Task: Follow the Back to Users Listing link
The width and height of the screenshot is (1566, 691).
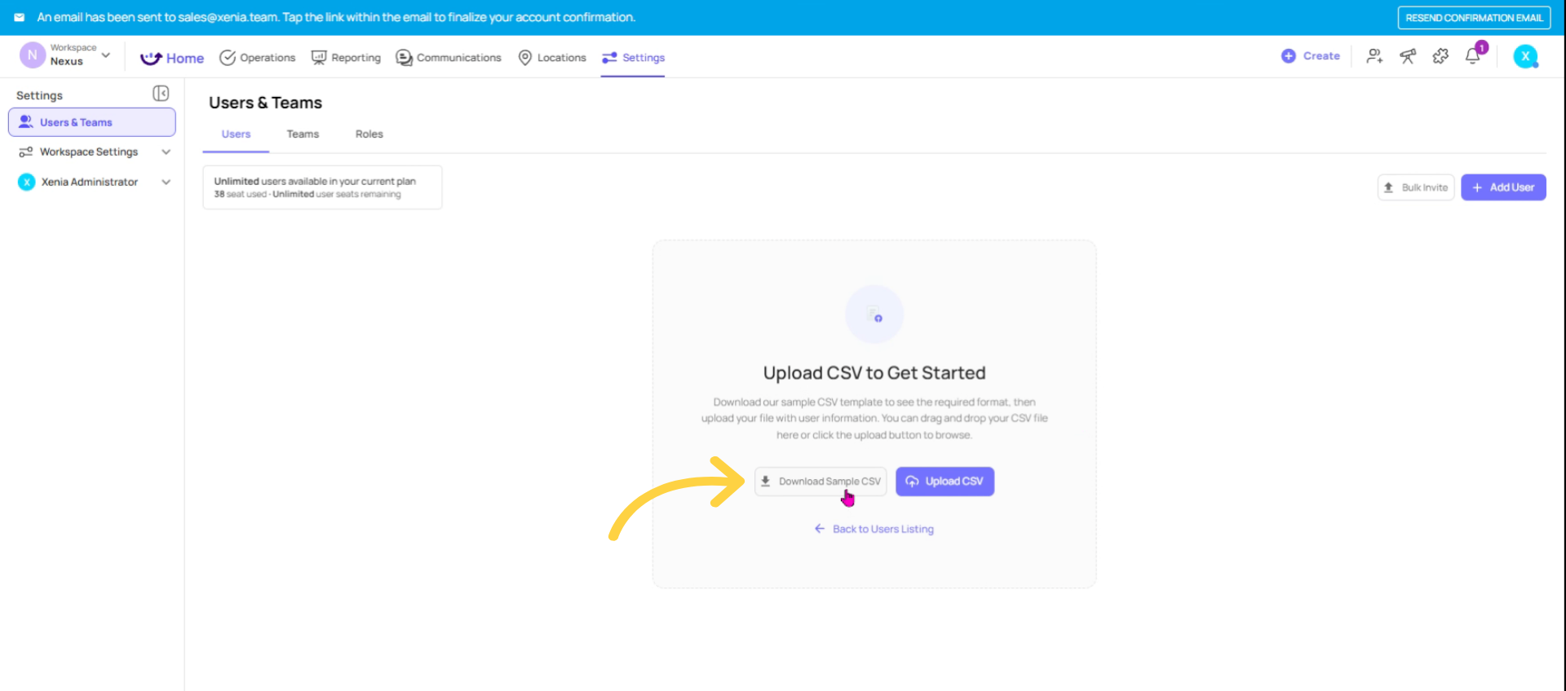Action: tap(874, 528)
